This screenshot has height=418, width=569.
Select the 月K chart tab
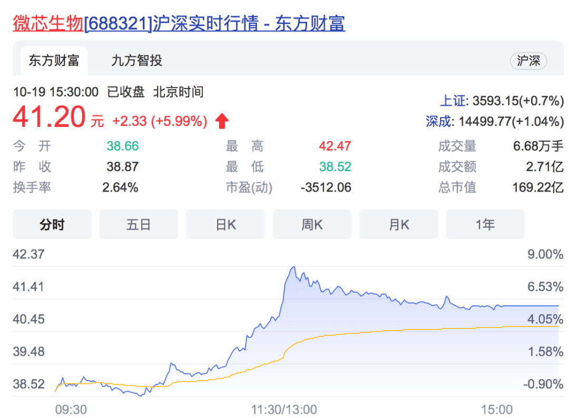tap(398, 224)
